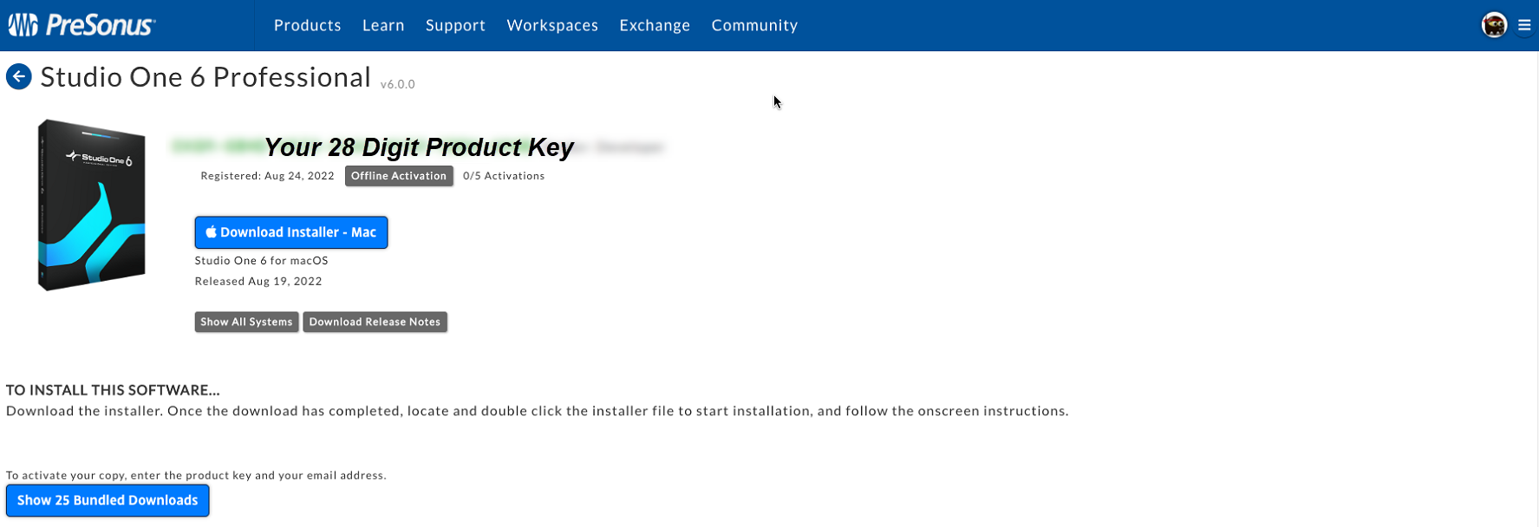Open the Products menu
Viewport: 1539px width, 527px height.
click(x=308, y=25)
